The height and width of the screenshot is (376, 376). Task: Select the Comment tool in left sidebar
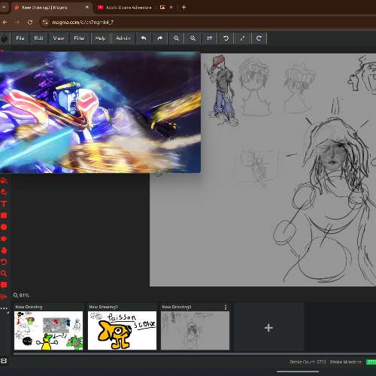point(4,285)
